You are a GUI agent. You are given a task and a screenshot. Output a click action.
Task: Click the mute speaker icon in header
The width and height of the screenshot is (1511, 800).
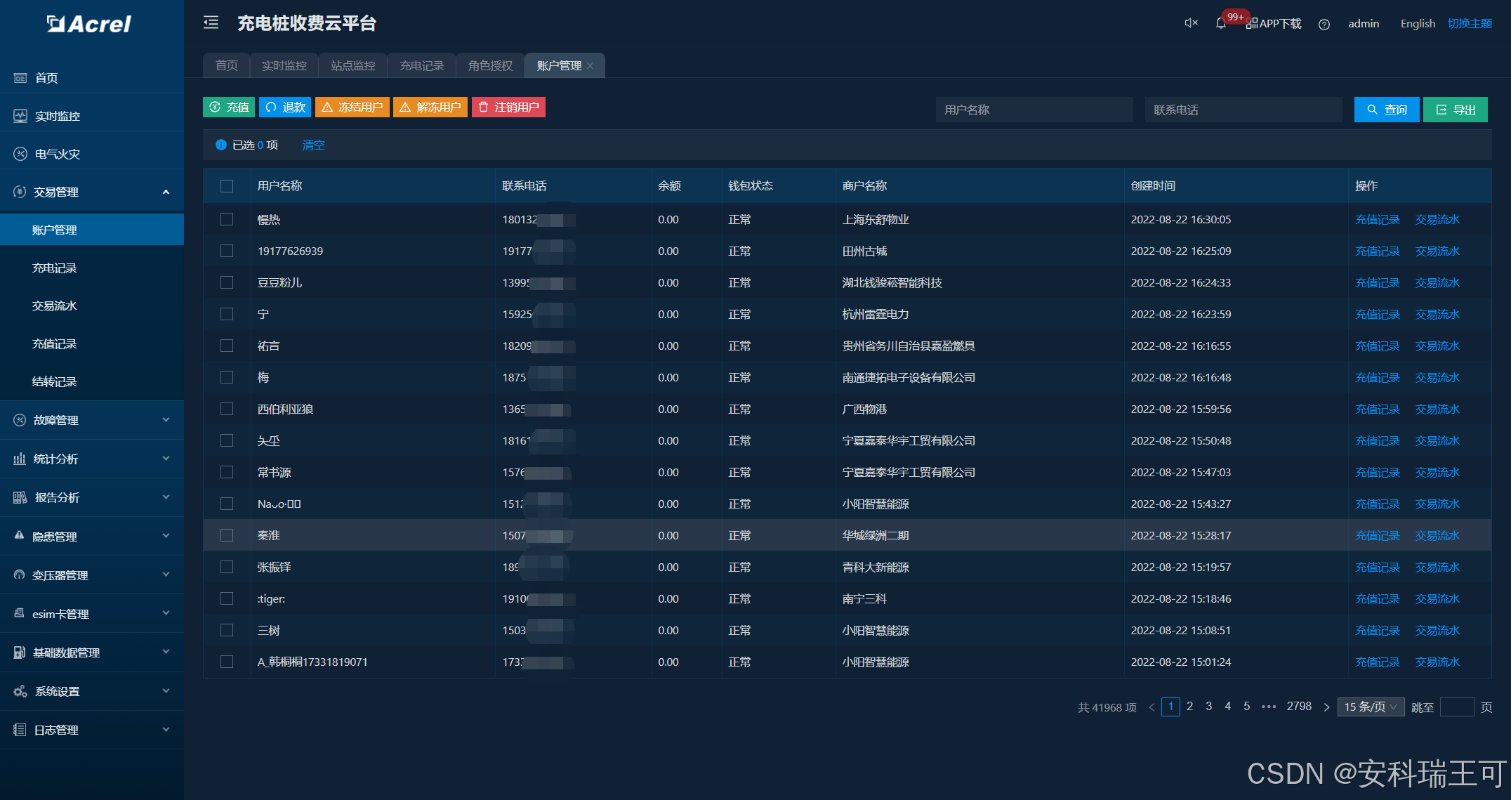click(1191, 23)
